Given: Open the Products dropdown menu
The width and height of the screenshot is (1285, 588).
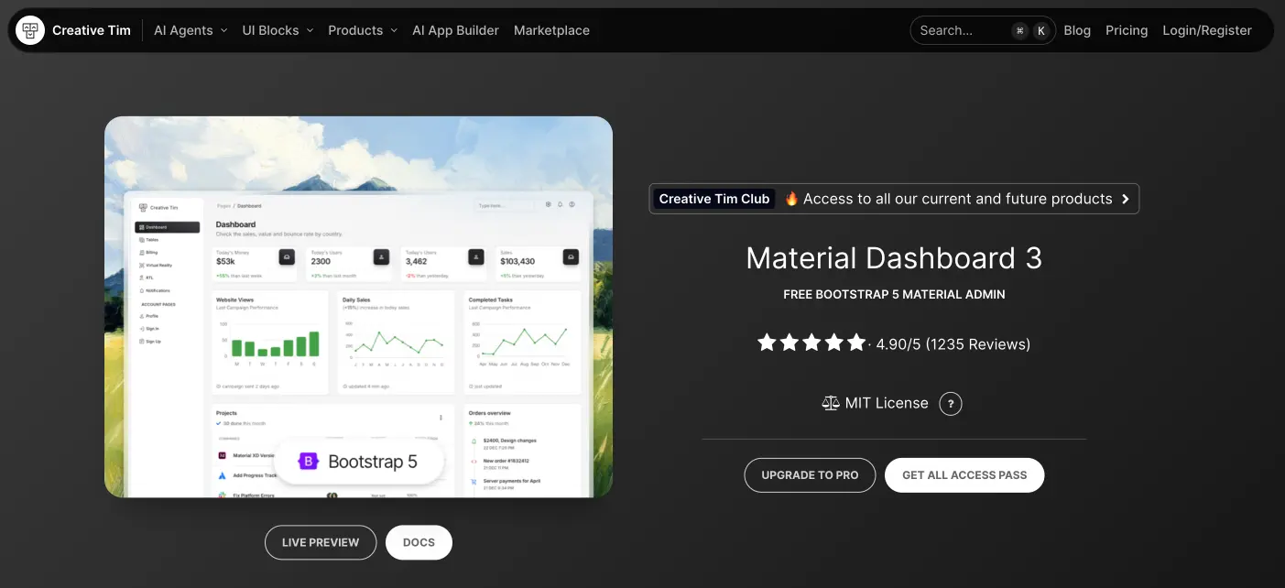Looking at the screenshot, I should [x=363, y=30].
